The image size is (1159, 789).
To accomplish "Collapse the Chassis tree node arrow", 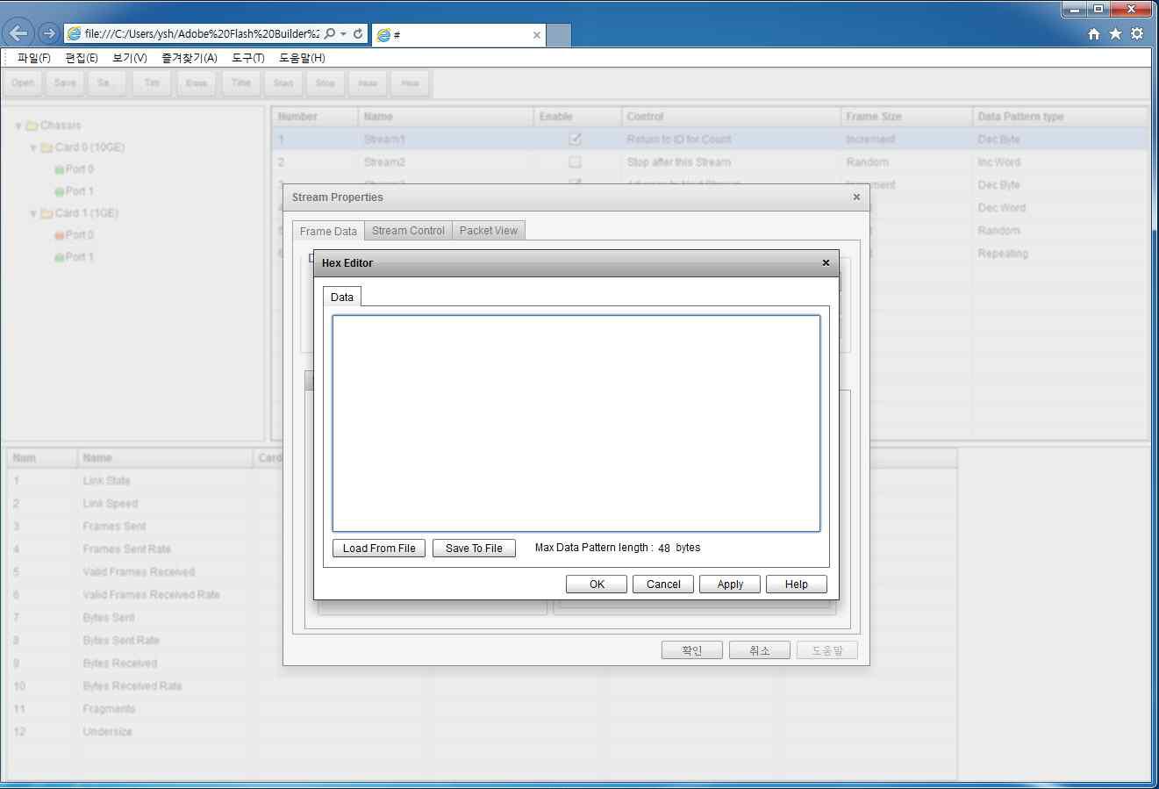I will (x=18, y=126).
